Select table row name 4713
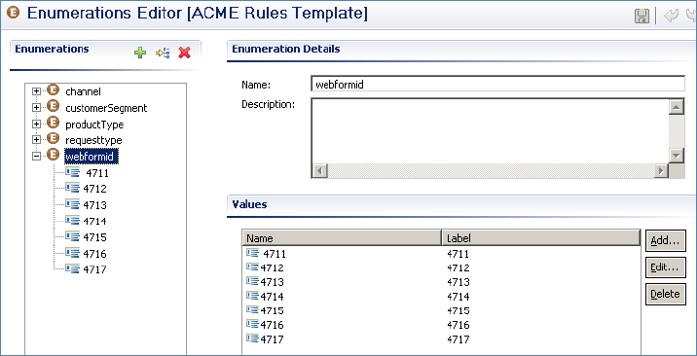Viewport: 697px width, 356px height. [x=272, y=282]
